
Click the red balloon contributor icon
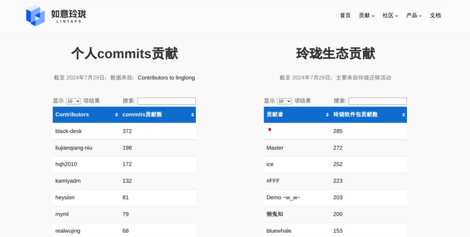click(x=270, y=131)
